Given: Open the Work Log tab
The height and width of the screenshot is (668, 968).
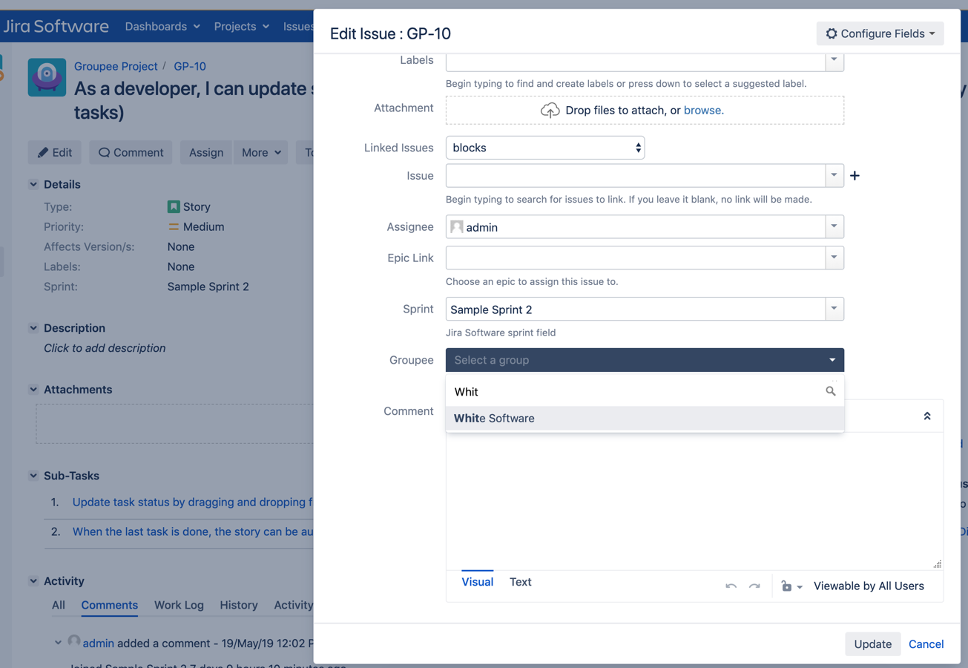Looking at the screenshot, I should pos(179,605).
